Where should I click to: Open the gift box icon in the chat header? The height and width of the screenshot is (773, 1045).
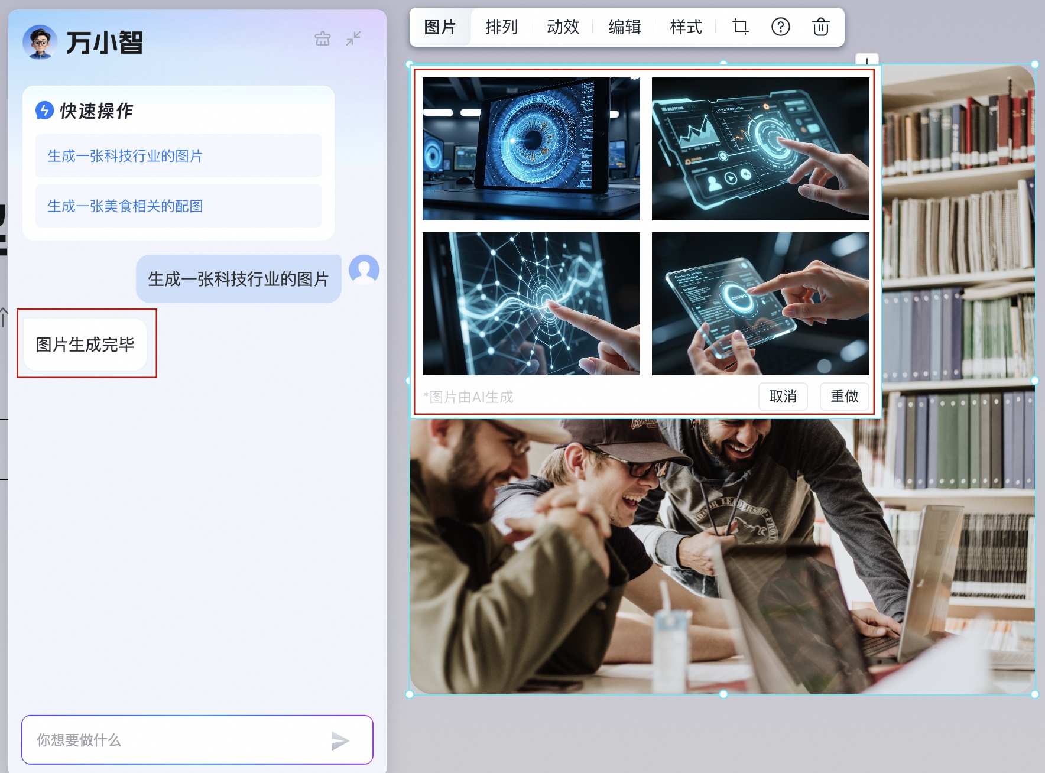(323, 39)
